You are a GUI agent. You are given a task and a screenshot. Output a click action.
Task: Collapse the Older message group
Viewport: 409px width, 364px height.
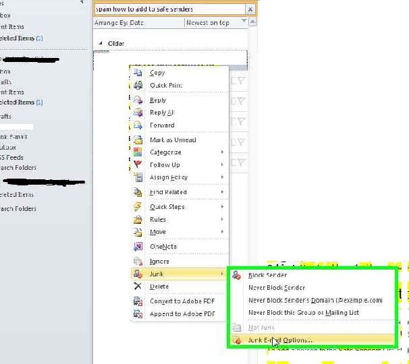pyautogui.click(x=101, y=43)
